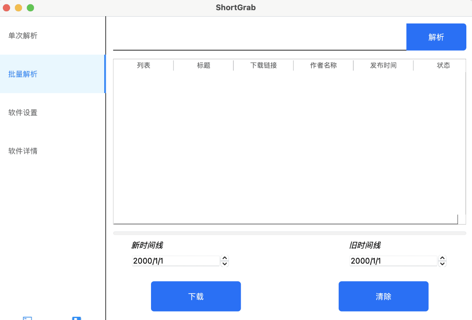Click the 解析 button

pos(436,37)
